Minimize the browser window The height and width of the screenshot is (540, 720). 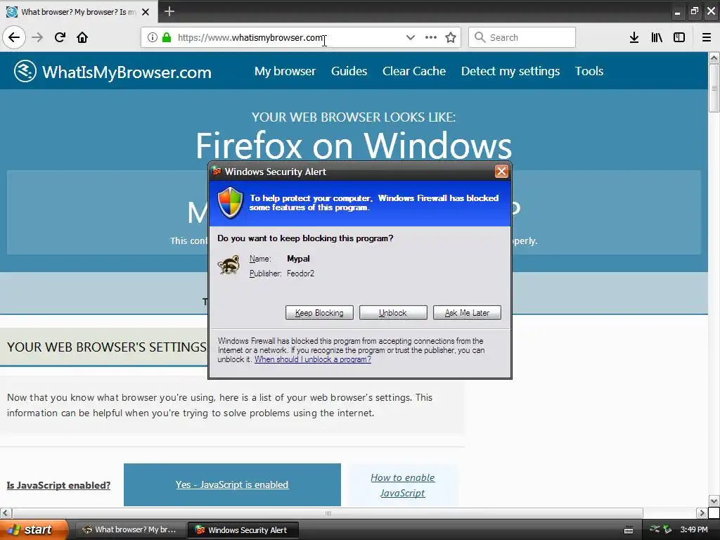pyautogui.click(x=677, y=12)
